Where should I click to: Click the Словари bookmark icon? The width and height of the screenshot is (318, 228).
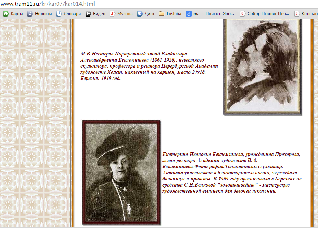tap(59, 14)
